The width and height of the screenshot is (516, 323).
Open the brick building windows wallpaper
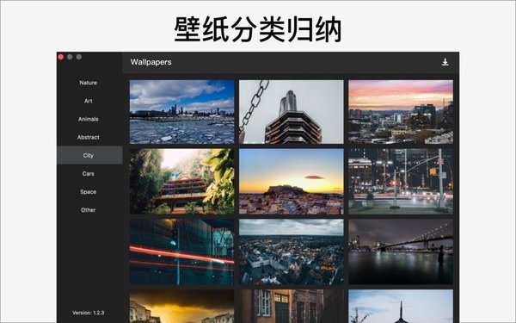coord(292,306)
